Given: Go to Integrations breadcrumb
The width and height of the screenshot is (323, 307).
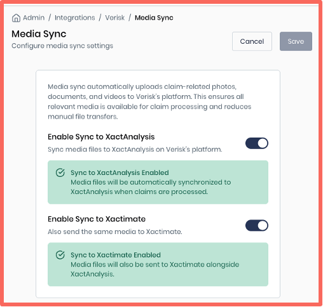Looking at the screenshot, I should (75, 18).
